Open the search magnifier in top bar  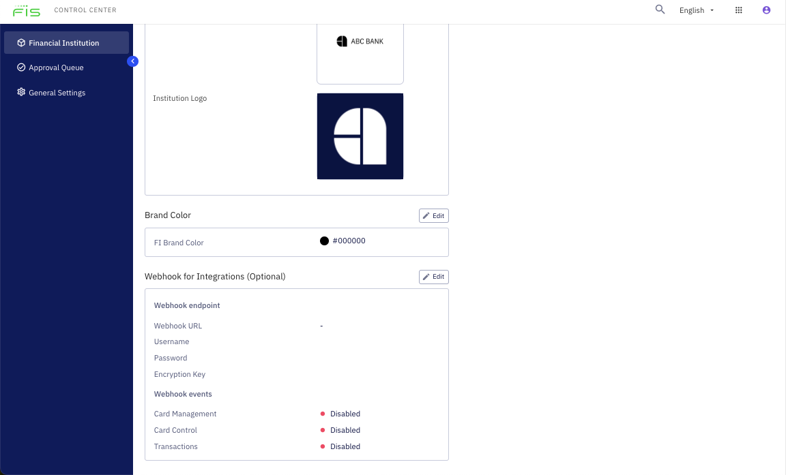659,10
